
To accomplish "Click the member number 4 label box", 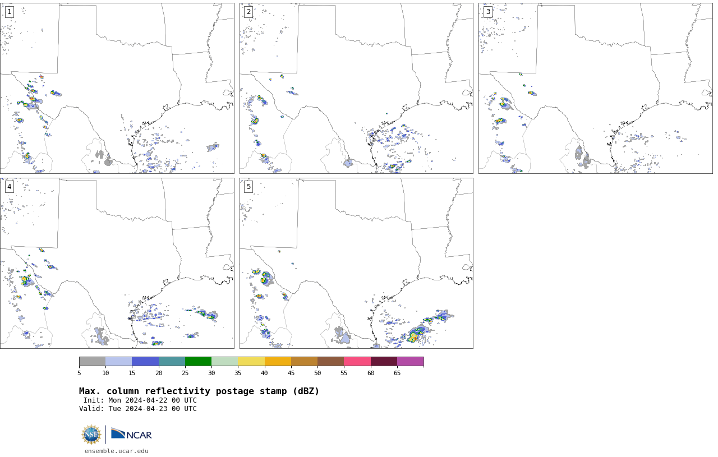I will coord(9,187).
